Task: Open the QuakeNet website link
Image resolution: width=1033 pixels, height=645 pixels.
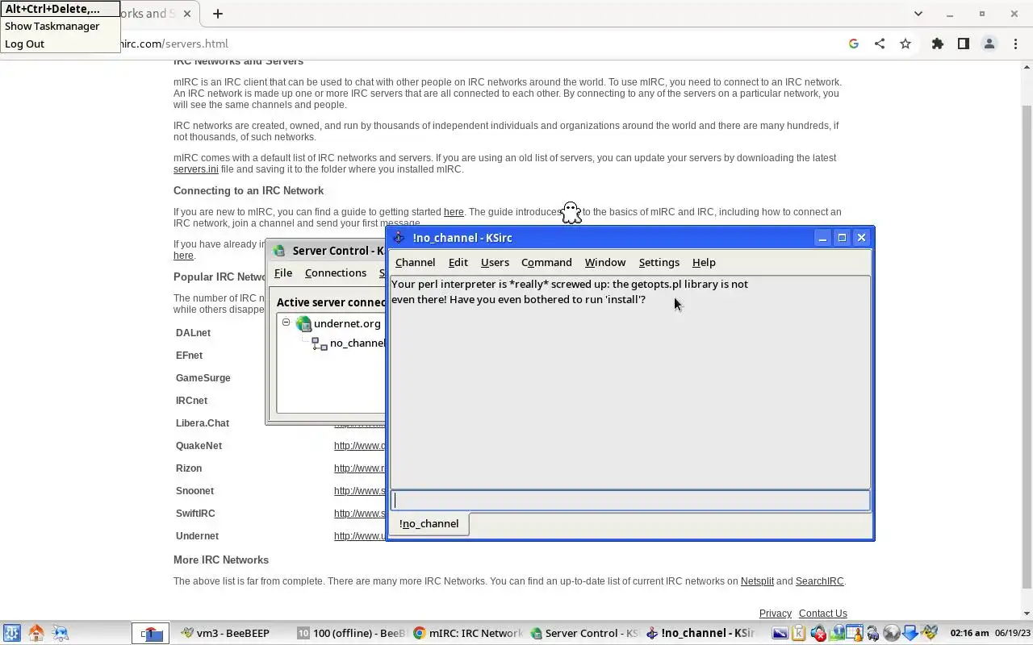Action: coord(359,446)
